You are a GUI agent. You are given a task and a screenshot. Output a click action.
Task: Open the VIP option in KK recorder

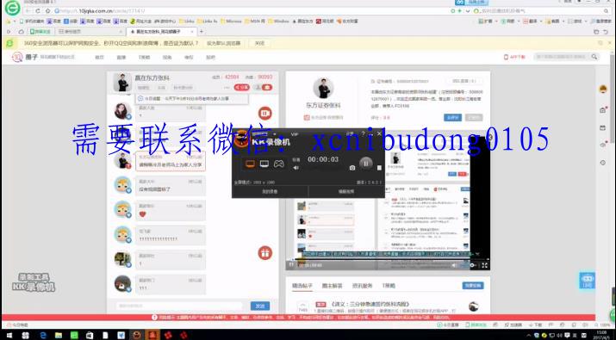click(295, 134)
